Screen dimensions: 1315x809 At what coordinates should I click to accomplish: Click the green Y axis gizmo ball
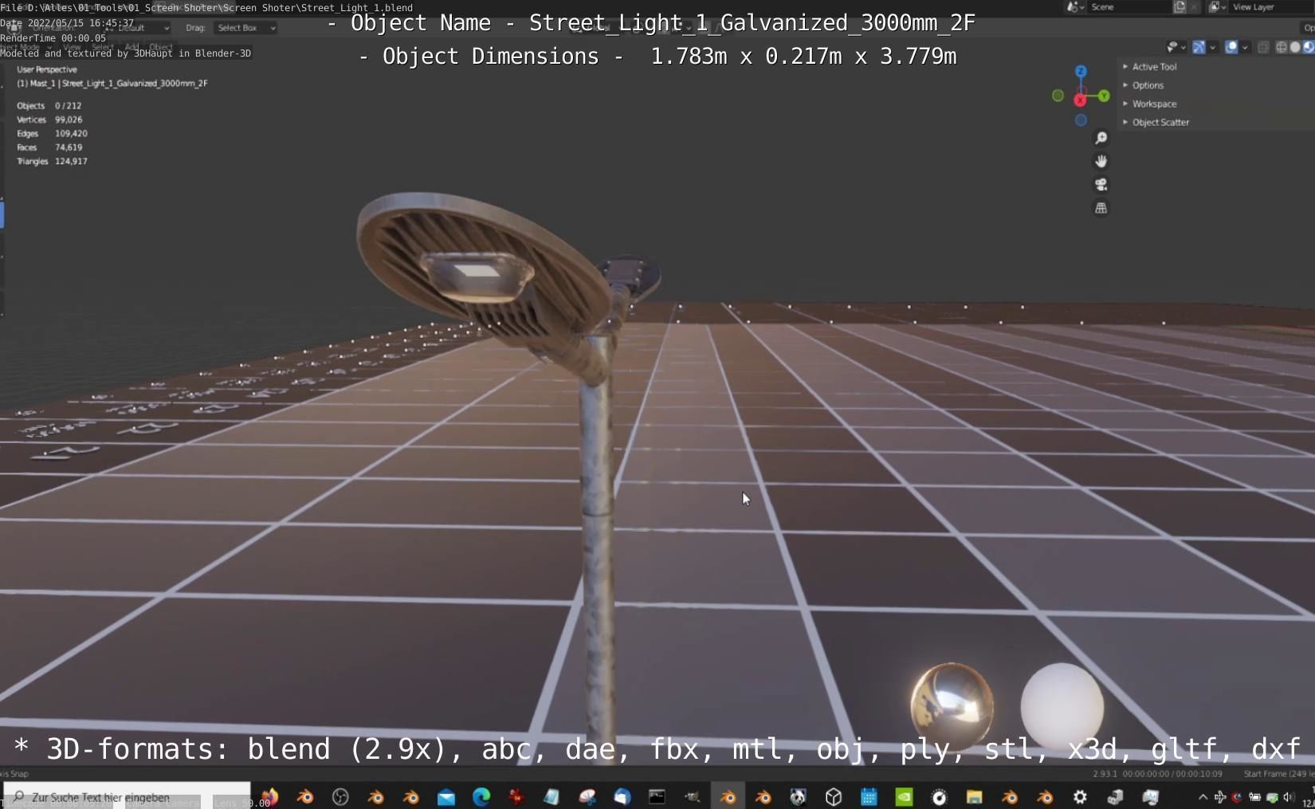[1104, 96]
